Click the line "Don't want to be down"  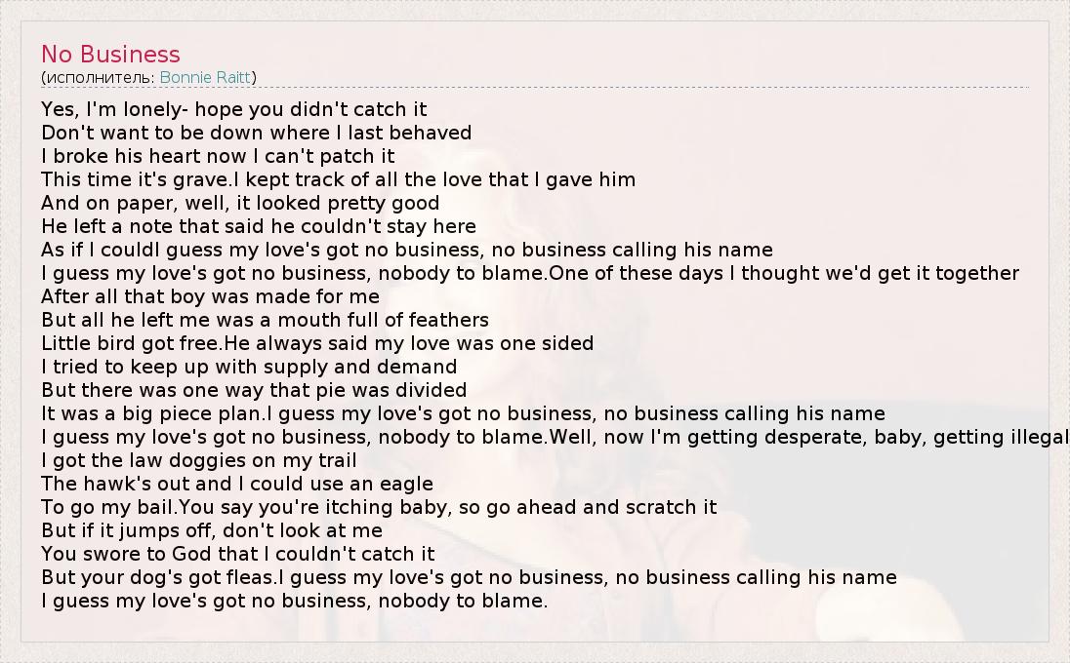(256, 133)
